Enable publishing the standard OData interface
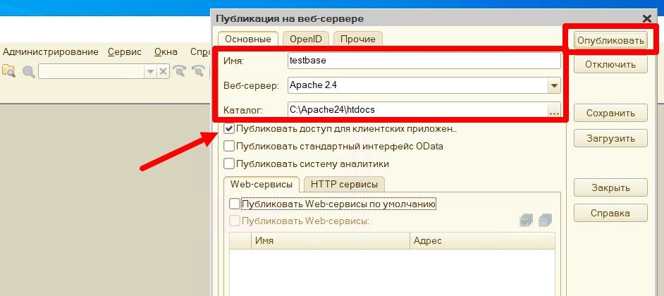This screenshot has width=664, height=296. coord(229,146)
